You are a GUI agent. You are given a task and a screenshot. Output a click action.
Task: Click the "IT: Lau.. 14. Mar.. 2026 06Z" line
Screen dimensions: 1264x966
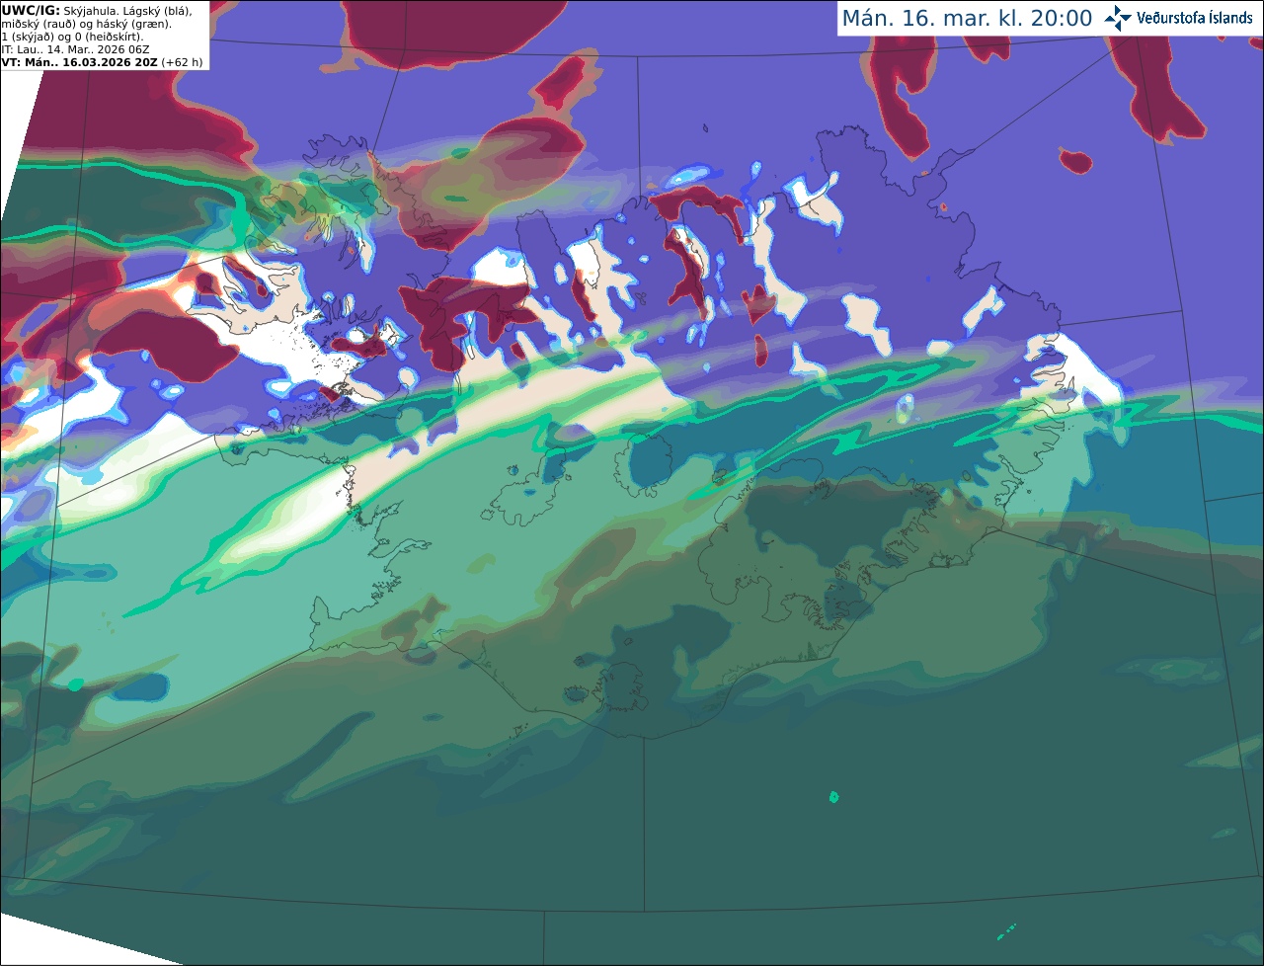point(75,49)
